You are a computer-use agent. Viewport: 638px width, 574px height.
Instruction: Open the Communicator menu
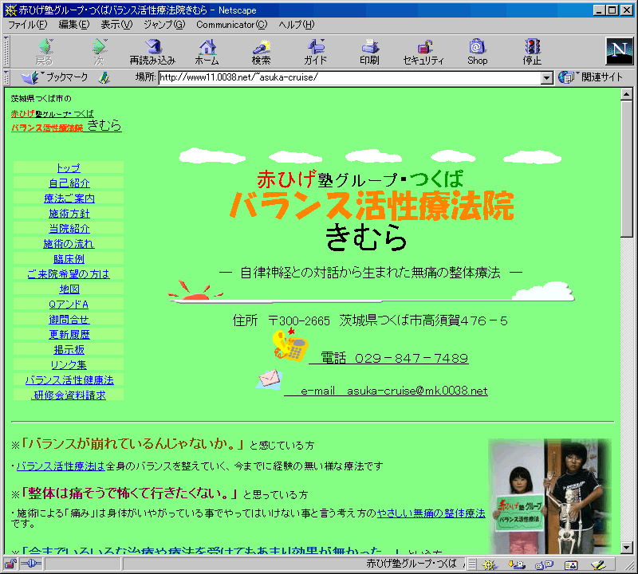[231, 25]
